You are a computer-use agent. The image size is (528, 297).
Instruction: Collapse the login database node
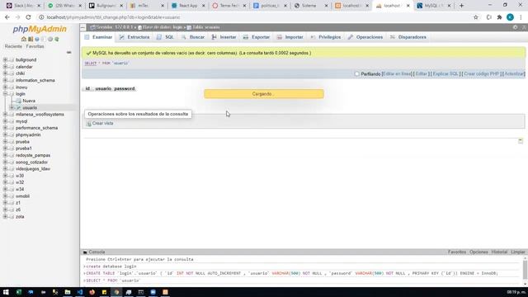[x=5, y=94]
